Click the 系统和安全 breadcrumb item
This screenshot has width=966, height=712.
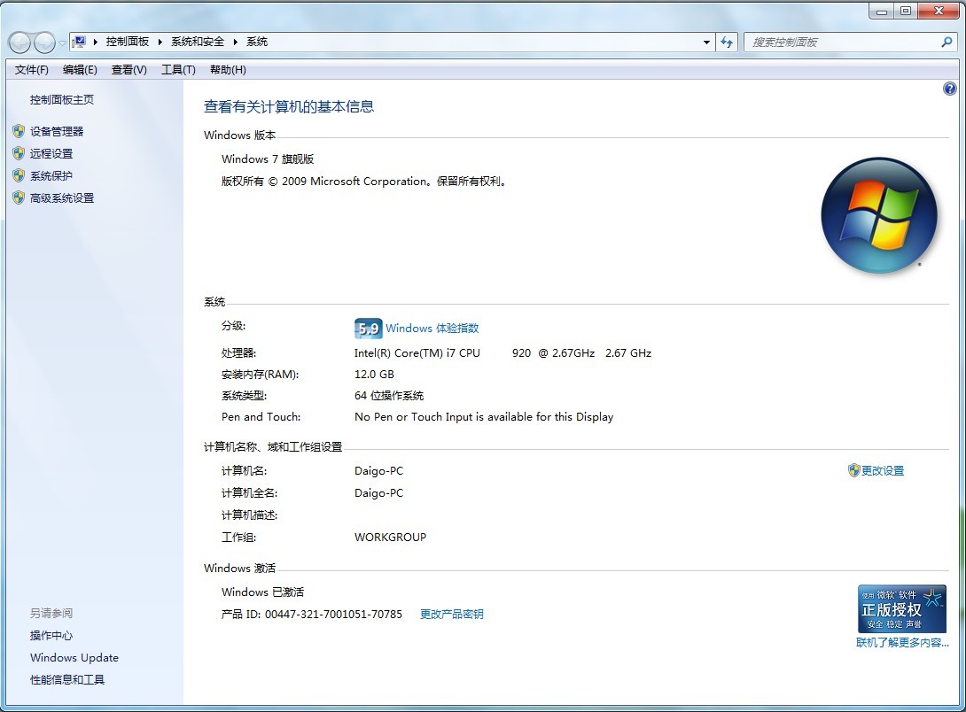tap(198, 42)
